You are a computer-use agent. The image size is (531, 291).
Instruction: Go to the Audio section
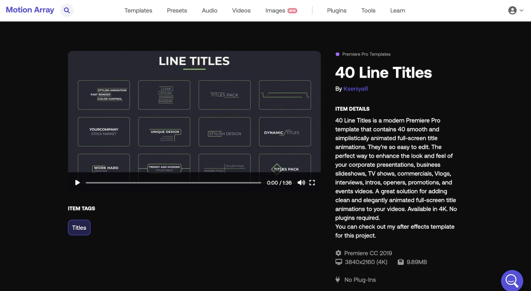click(x=209, y=11)
